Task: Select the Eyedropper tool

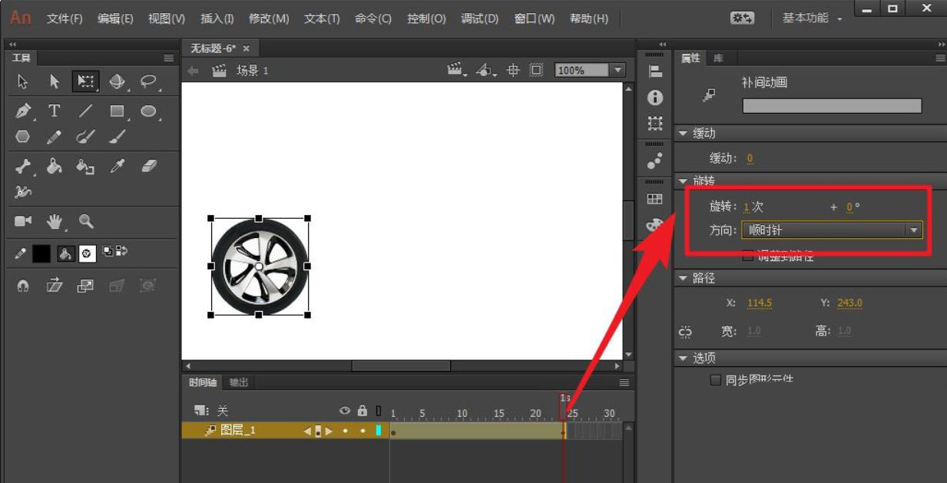Action: (x=117, y=166)
